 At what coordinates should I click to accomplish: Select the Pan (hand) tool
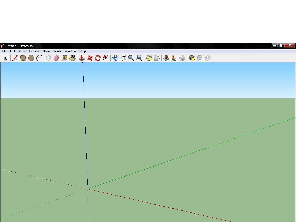123,58
